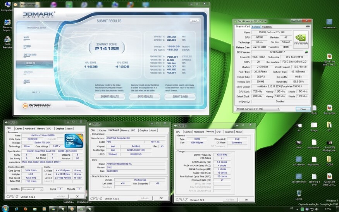This screenshot has width=339, height=212.
Task: Open the Asus P5Q Motherboa... desktop icon
Action: [329, 146]
